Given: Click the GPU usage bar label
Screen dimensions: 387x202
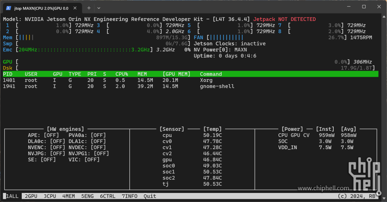Looking at the screenshot, I should 8,62.
